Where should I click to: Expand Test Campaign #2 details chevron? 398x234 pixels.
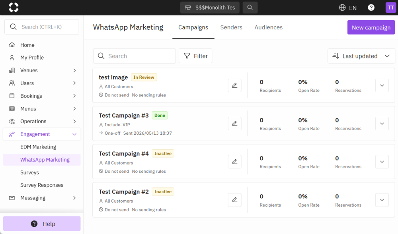tap(382, 200)
